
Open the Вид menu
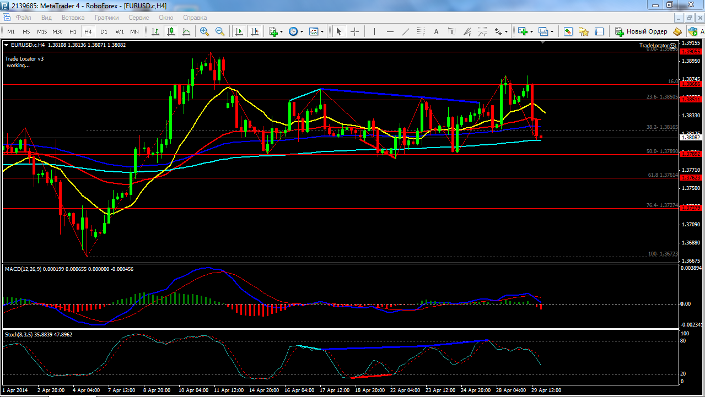pyautogui.click(x=47, y=18)
